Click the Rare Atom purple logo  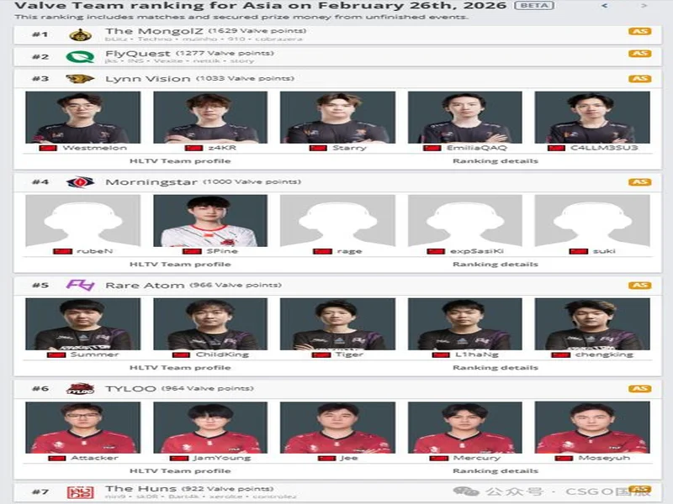coord(80,286)
